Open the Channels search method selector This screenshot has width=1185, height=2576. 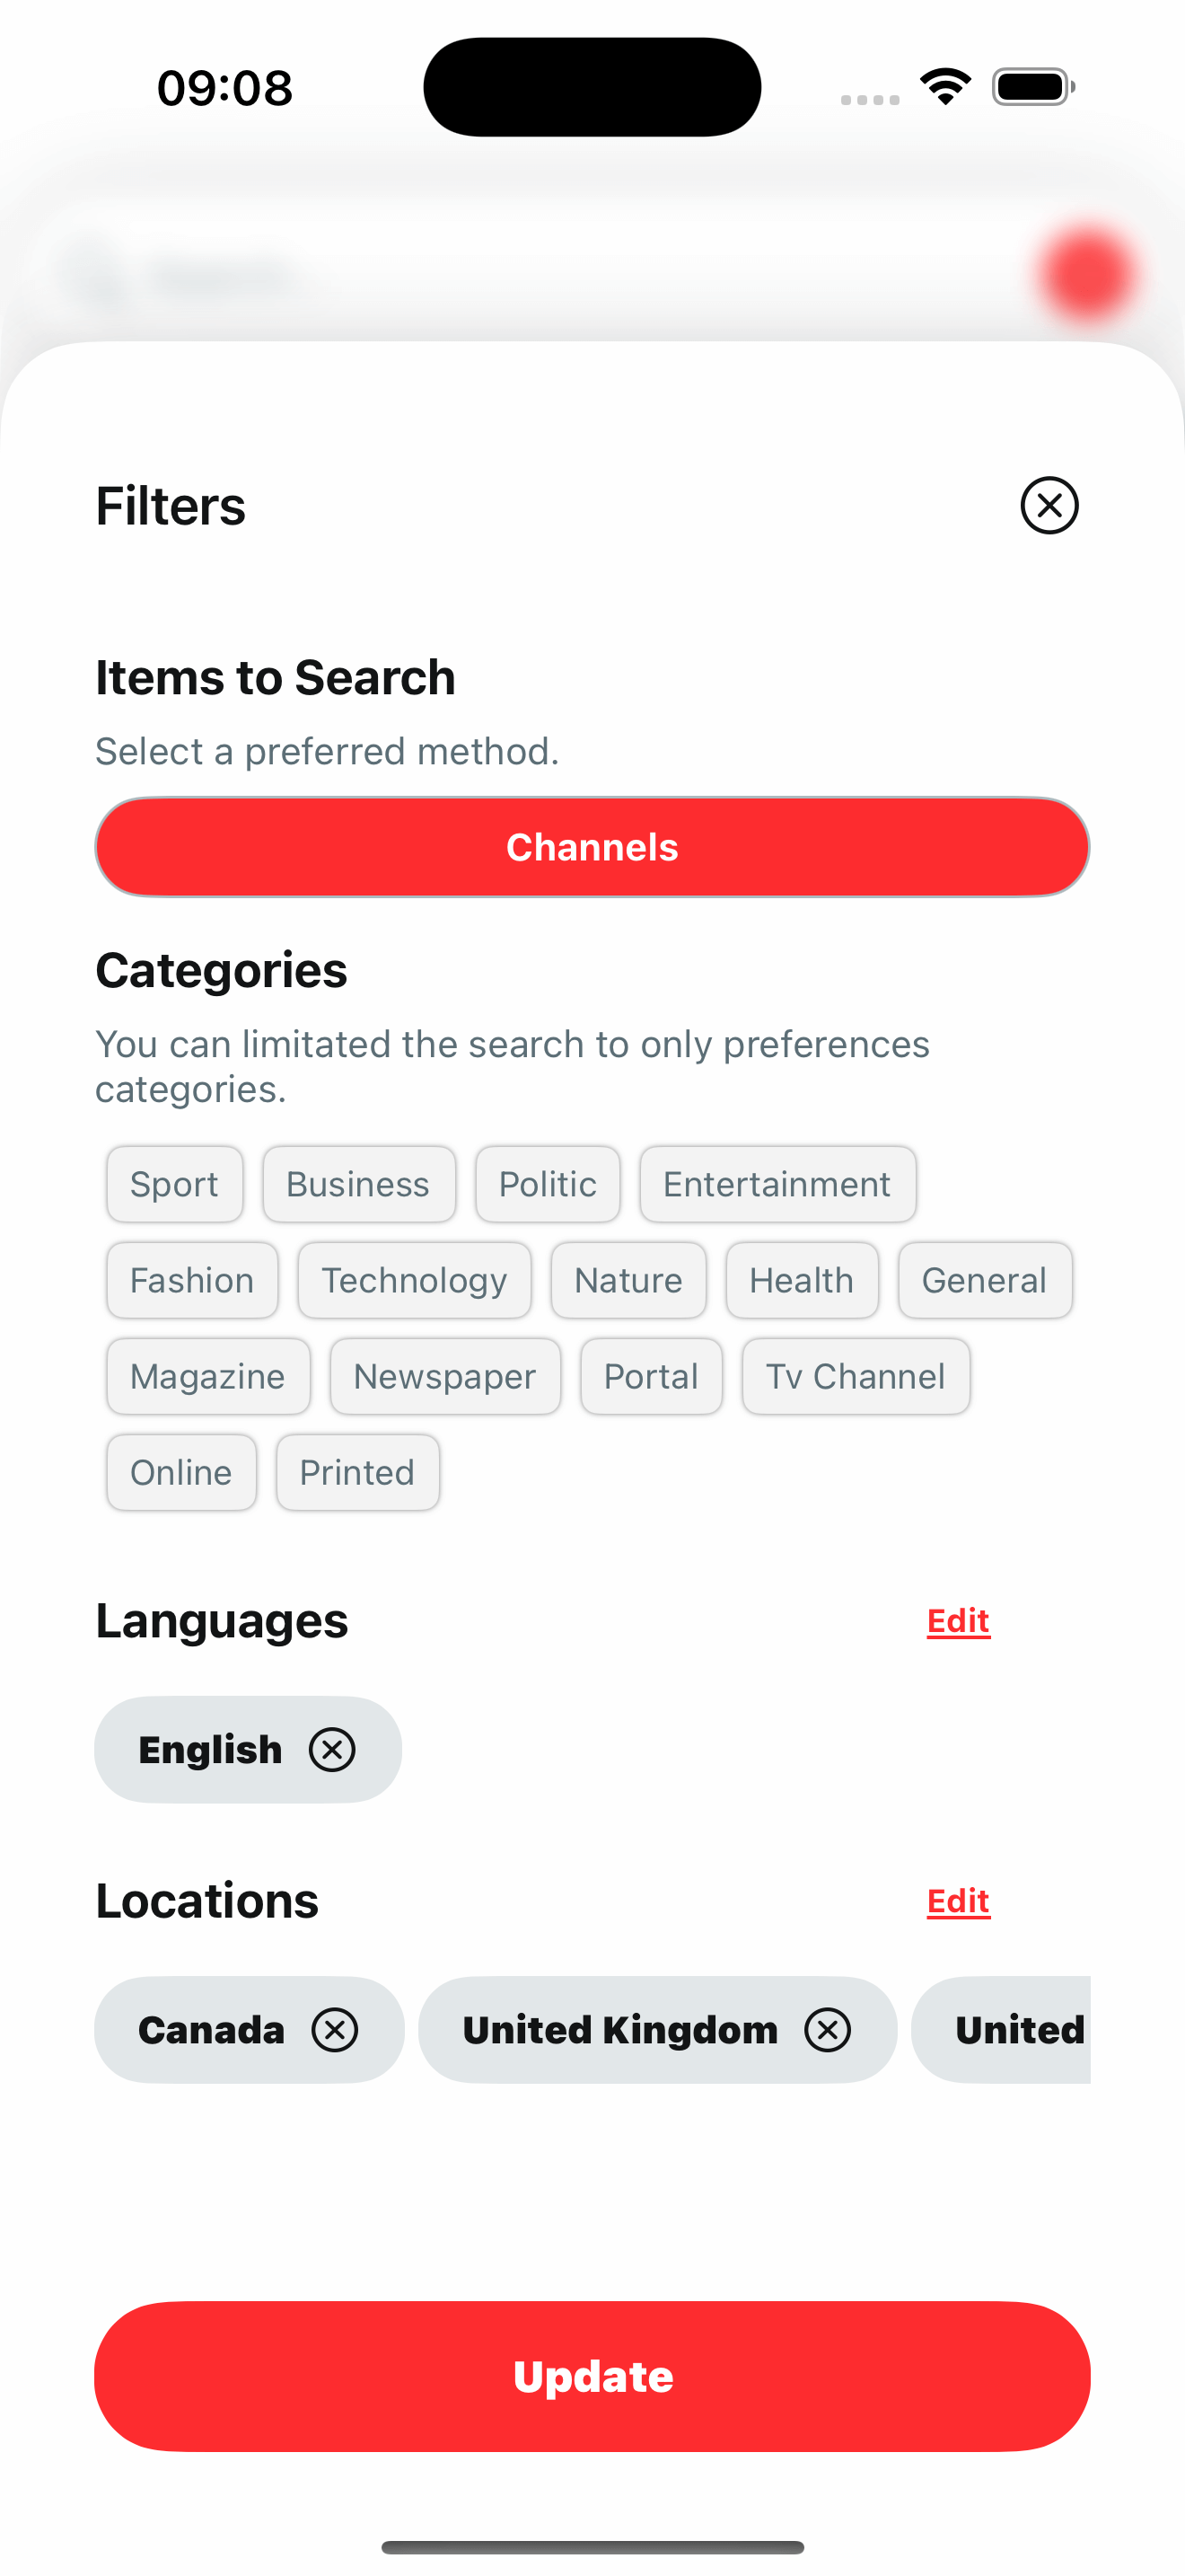592,847
